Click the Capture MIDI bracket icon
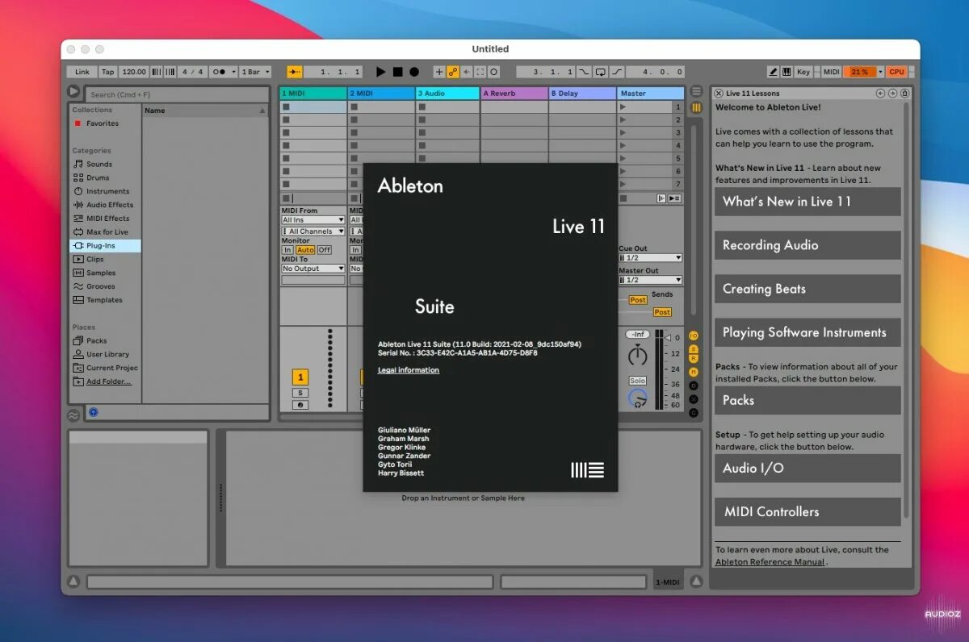This screenshot has height=642, width=969. (480, 72)
